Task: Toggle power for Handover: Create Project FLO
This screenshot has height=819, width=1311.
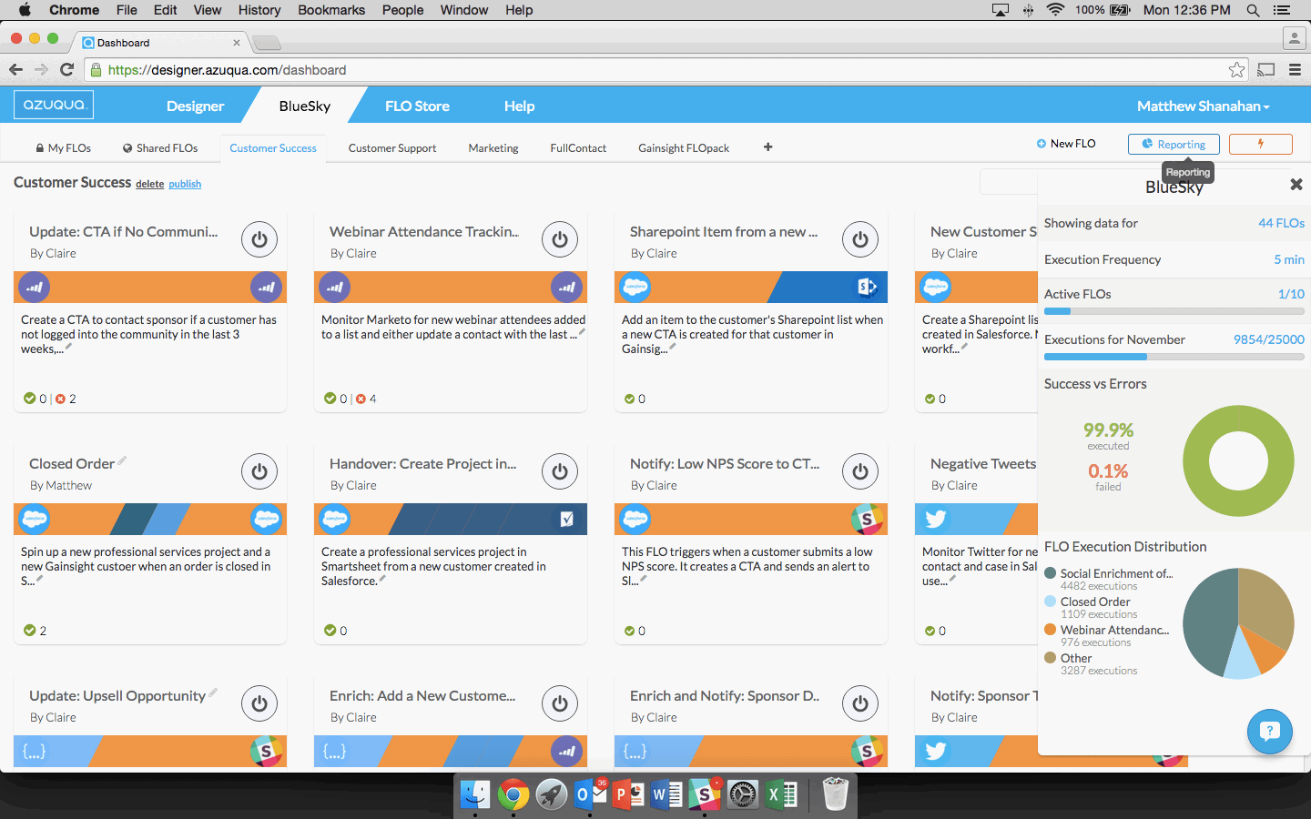Action: coord(560,471)
